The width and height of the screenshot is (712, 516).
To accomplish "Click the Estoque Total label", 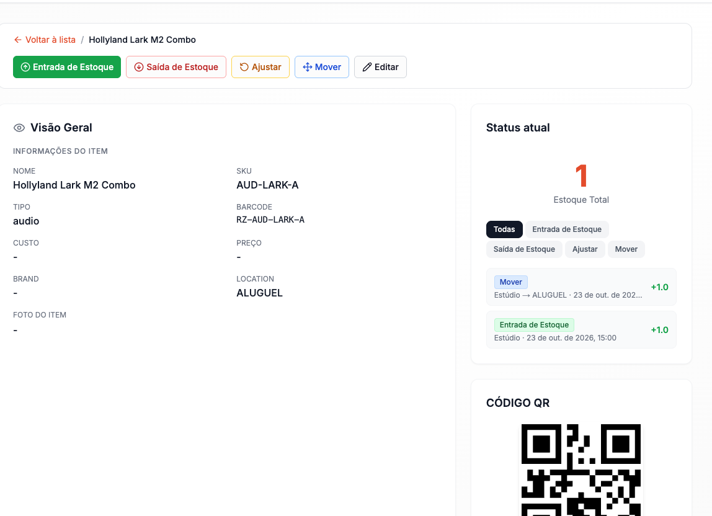I will (x=581, y=200).
